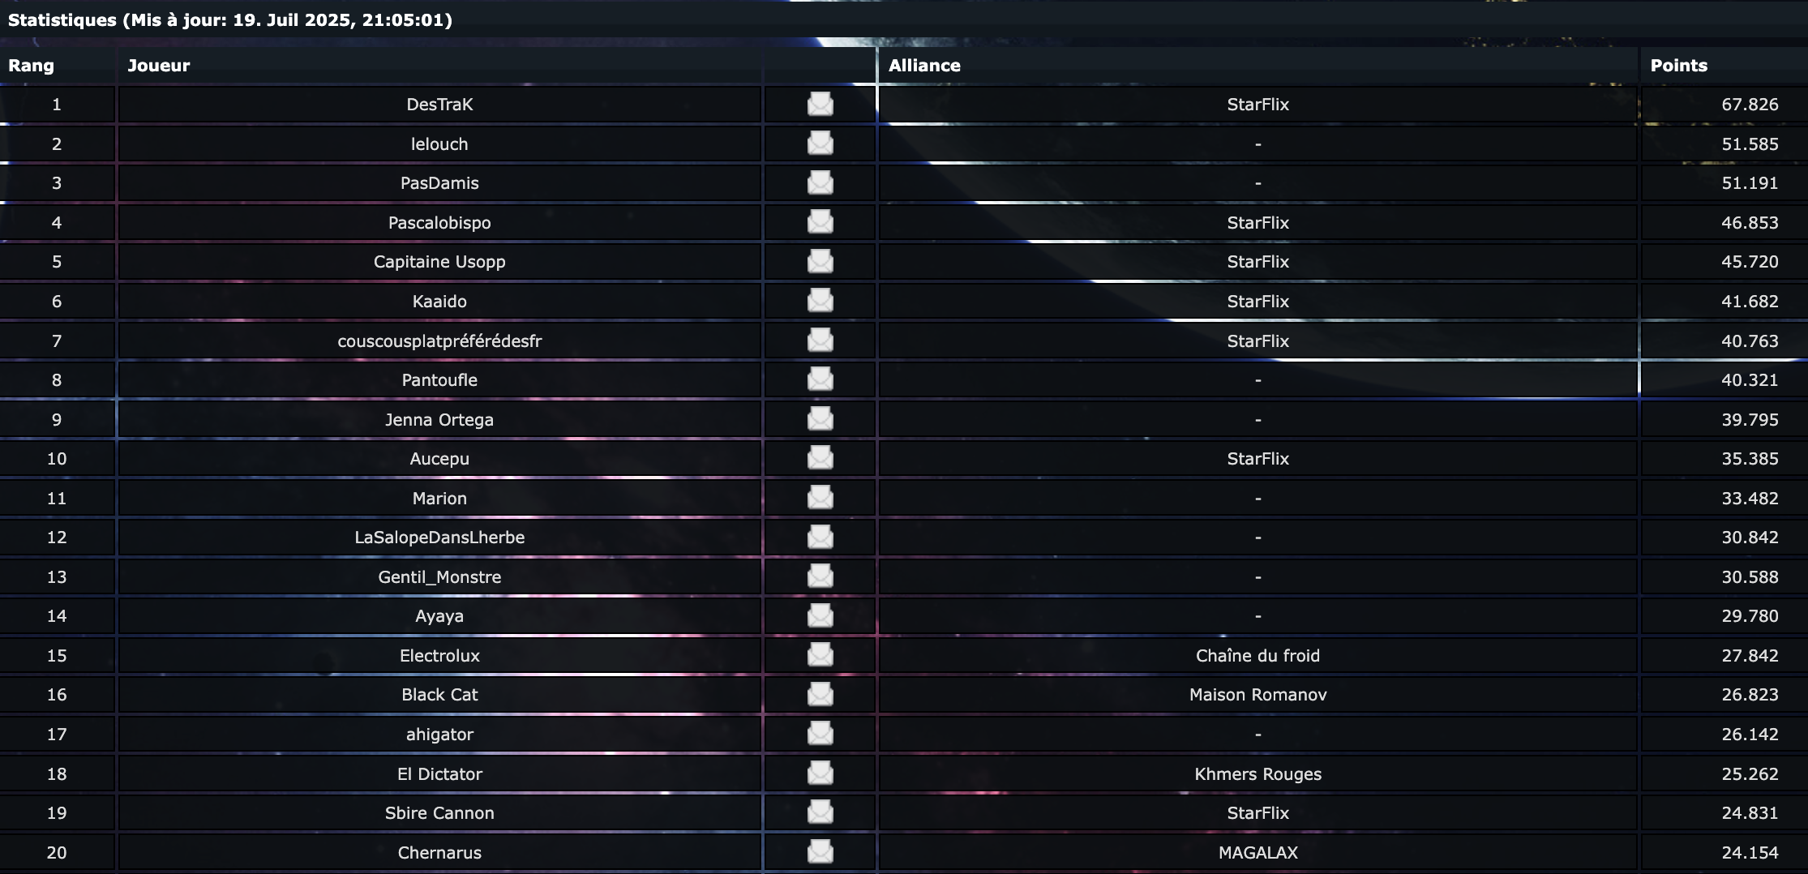Image resolution: width=1808 pixels, height=874 pixels.
Task: Message El Dictator via the envelope icon
Action: (x=820, y=773)
